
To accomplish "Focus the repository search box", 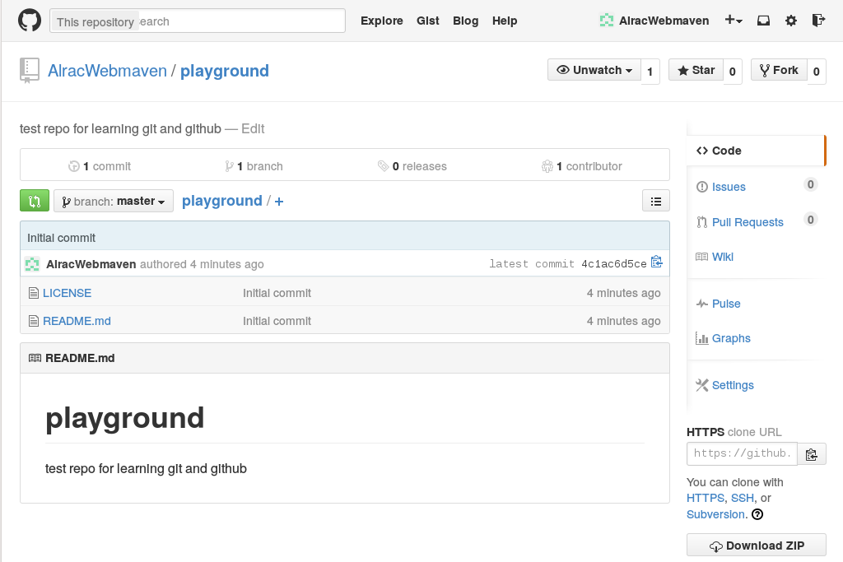I will click(x=198, y=21).
